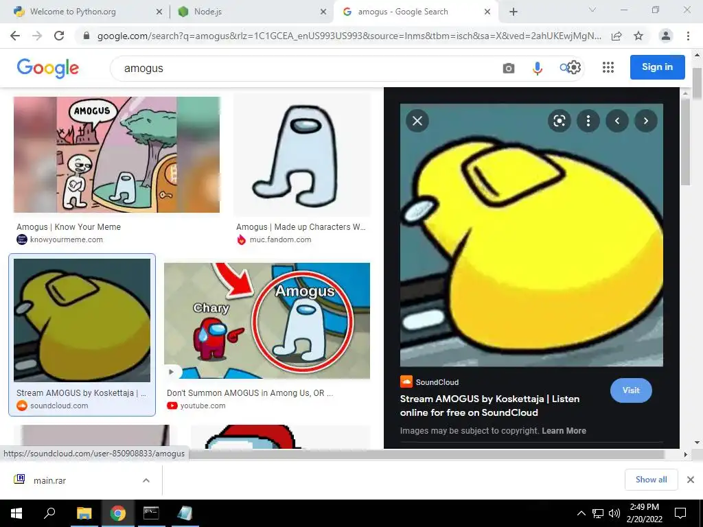
Task: Open Command Prompt from the taskbar
Action: point(151,513)
